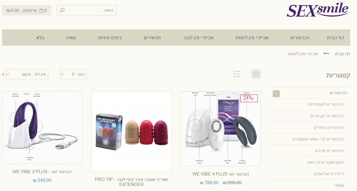Go to בלוג in navigation bar

point(40,38)
